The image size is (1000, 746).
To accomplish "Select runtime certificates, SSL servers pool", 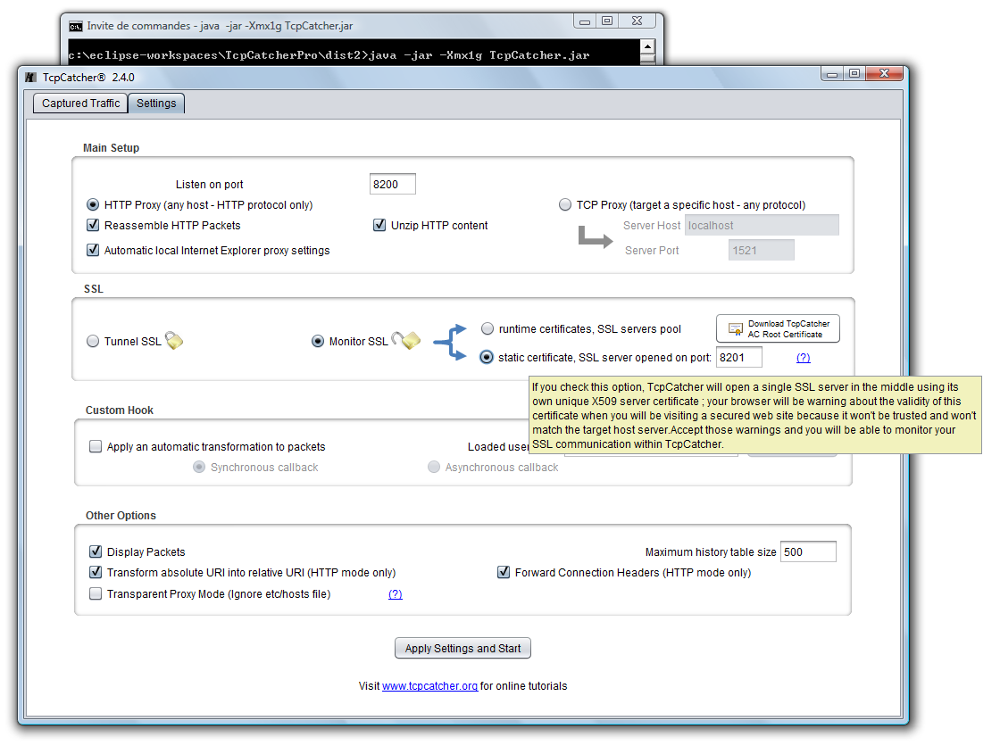I will click(487, 328).
